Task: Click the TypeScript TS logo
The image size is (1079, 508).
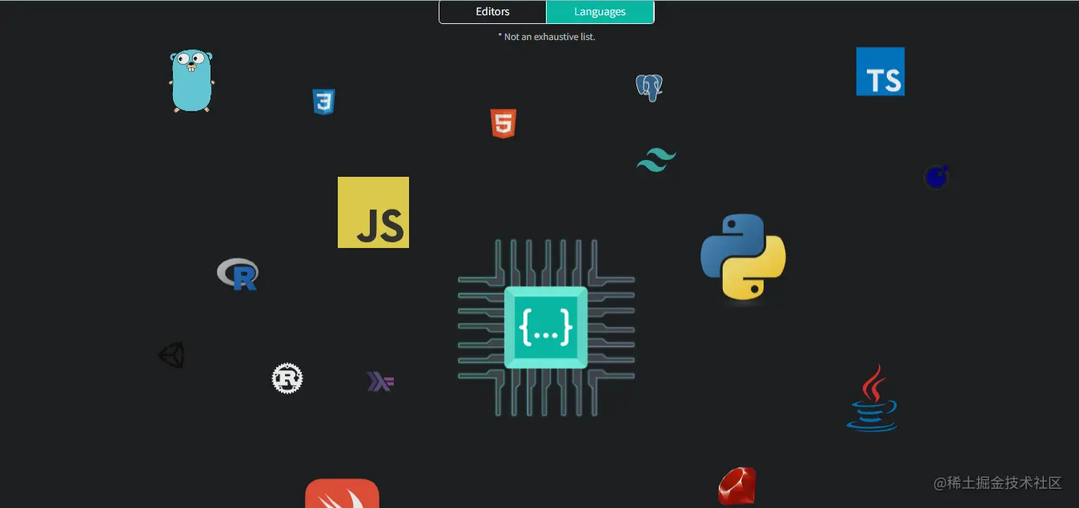Action: (x=880, y=71)
